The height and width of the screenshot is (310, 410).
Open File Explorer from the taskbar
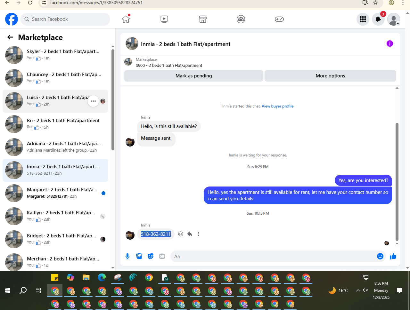[x=86, y=277]
